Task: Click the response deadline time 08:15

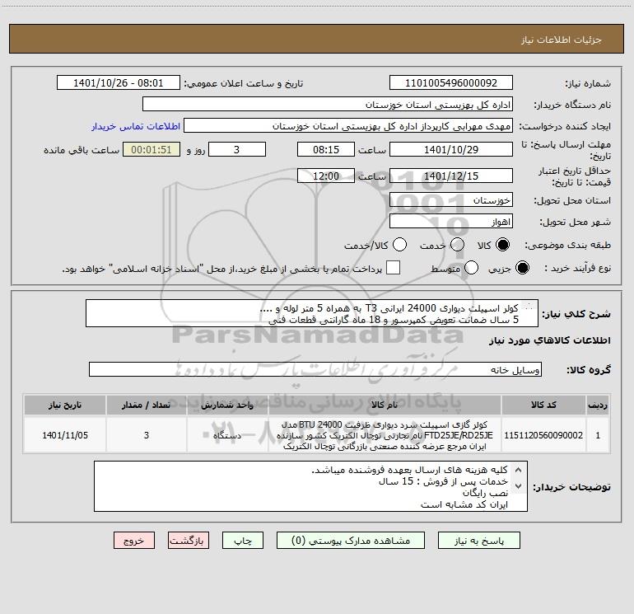Action: [x=326, y=149]
